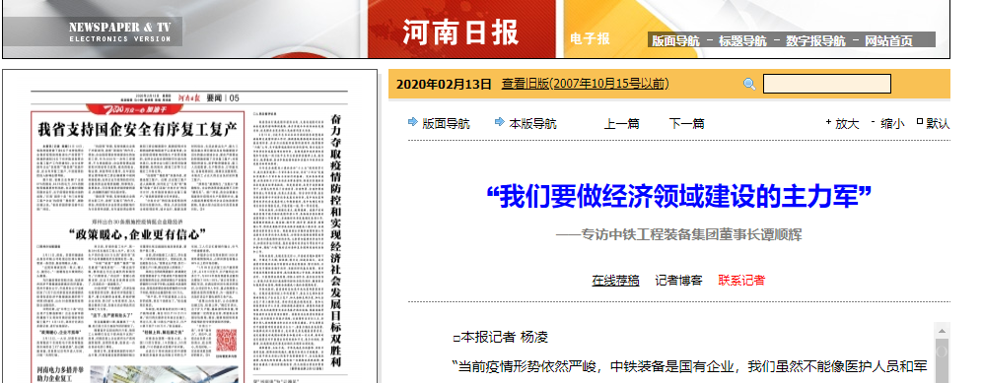Click blue arrow icon beside 本版导航
The image size is (982, 383).
500,122
